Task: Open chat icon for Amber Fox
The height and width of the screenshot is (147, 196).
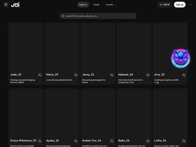Action: point(112,141)
